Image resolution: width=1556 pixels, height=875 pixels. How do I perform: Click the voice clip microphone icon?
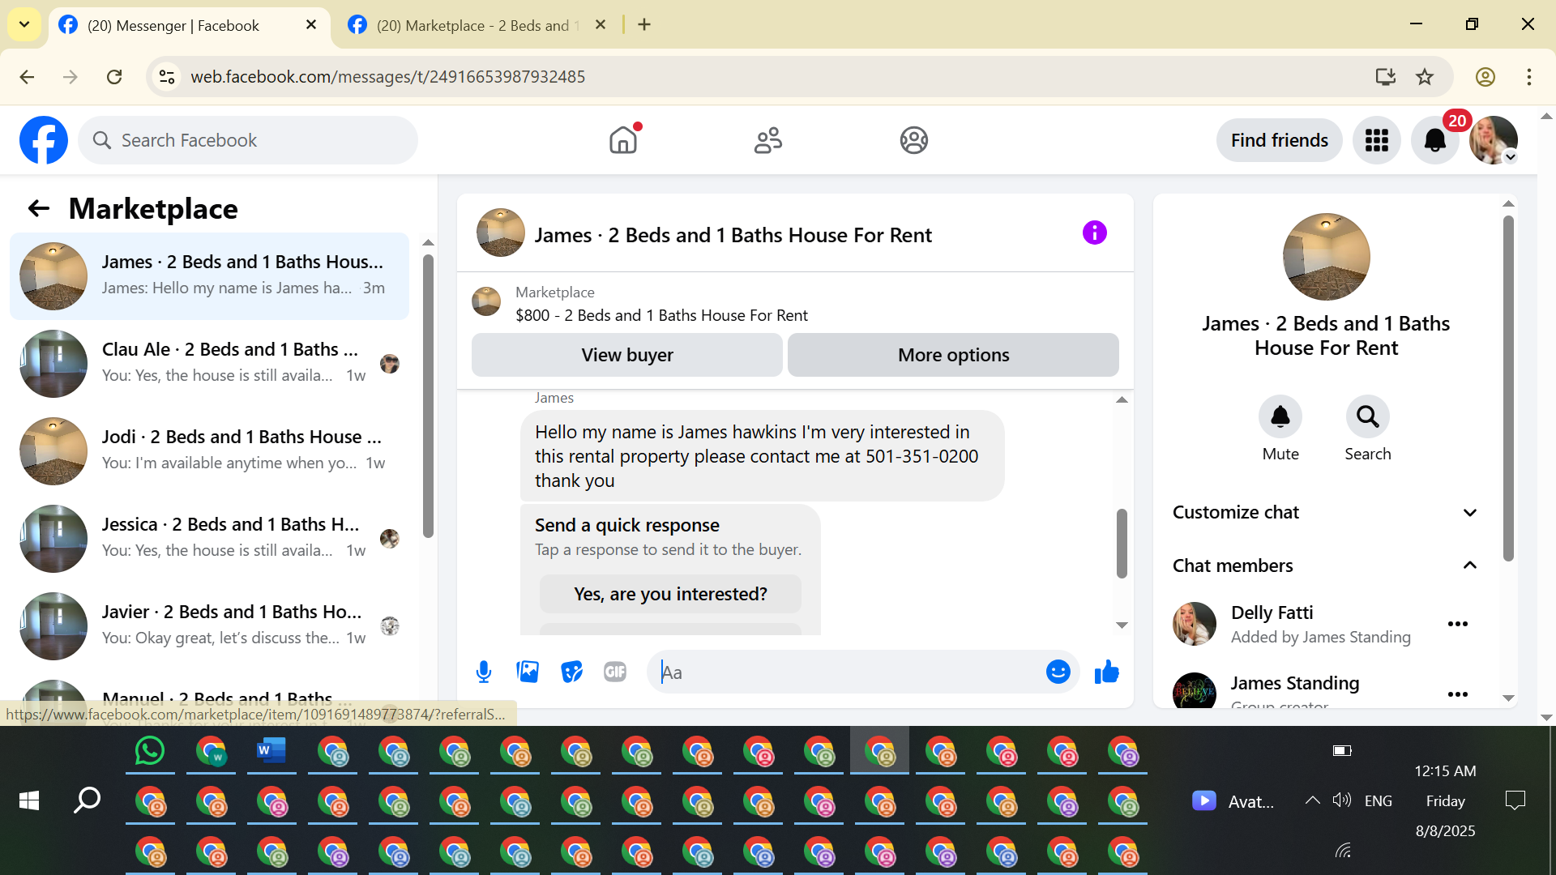(x=484, y=672)
